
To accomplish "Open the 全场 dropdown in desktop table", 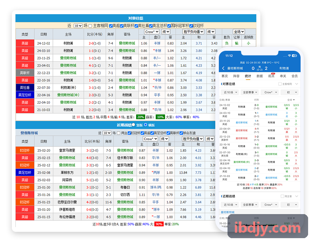I will click(239, 32).
